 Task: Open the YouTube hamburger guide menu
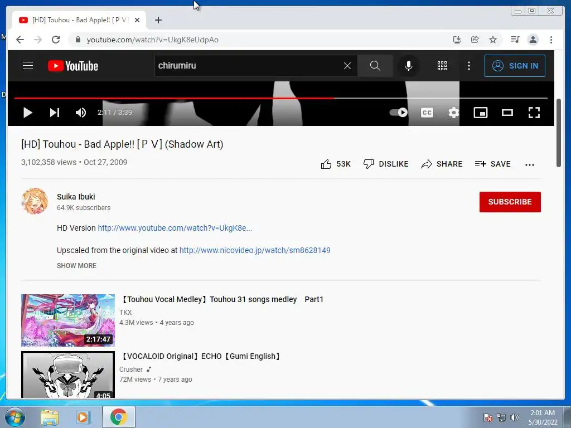28,66
